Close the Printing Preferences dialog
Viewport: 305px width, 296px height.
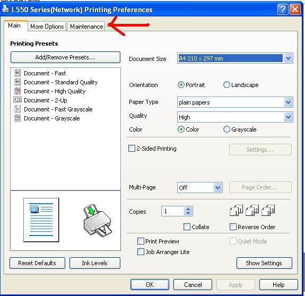[295, 9]
